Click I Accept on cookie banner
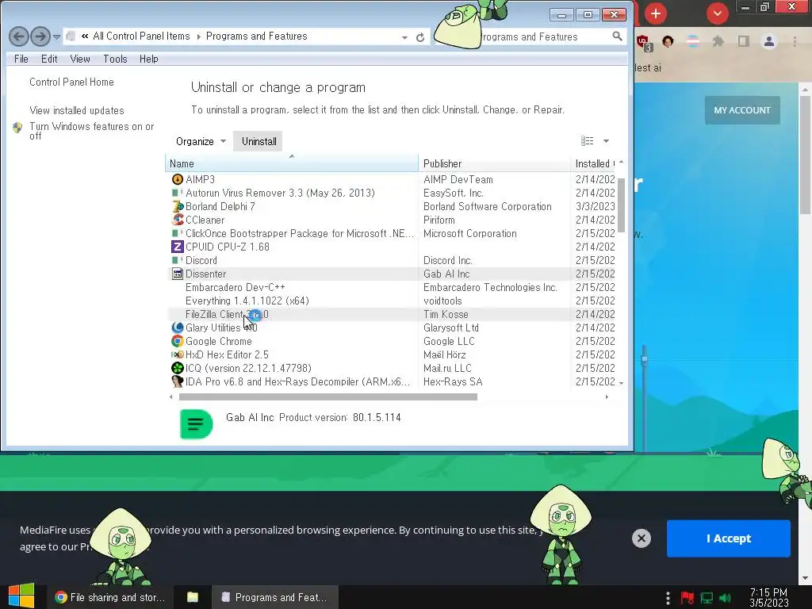 click(x=728, y=538)
